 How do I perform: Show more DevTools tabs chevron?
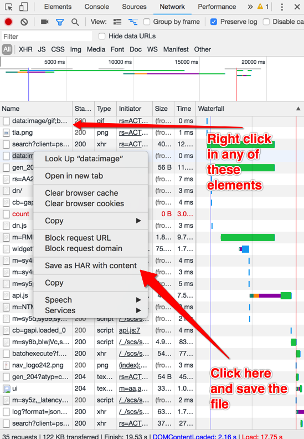(x=250, y=7)
